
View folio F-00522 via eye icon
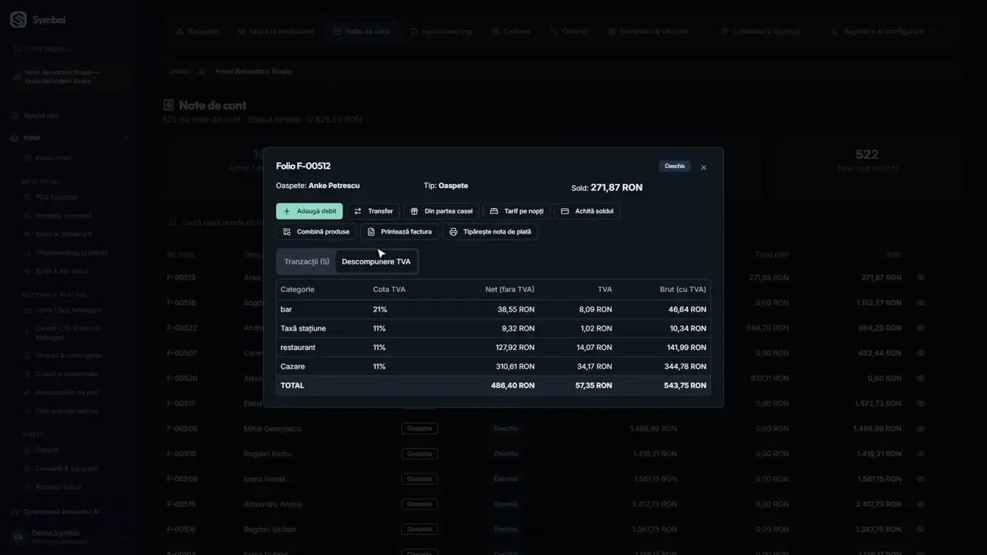[x=921, y=328]
